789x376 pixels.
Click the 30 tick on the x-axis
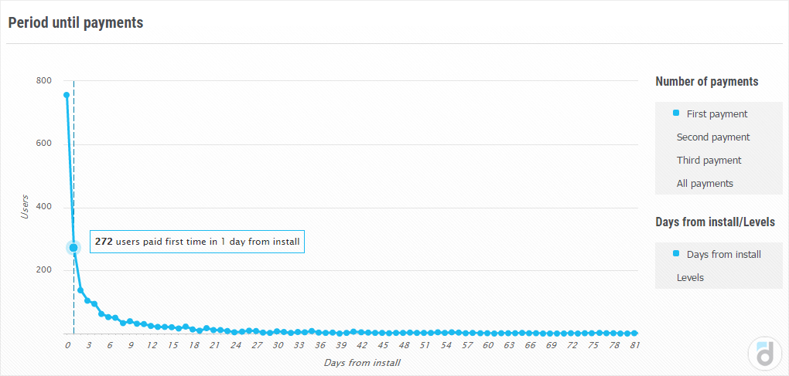click(278, 345)
